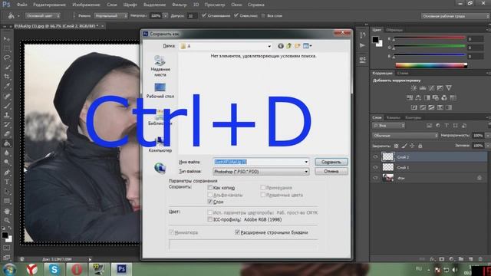Hide Фон background layer eye icon

[375, 178]
